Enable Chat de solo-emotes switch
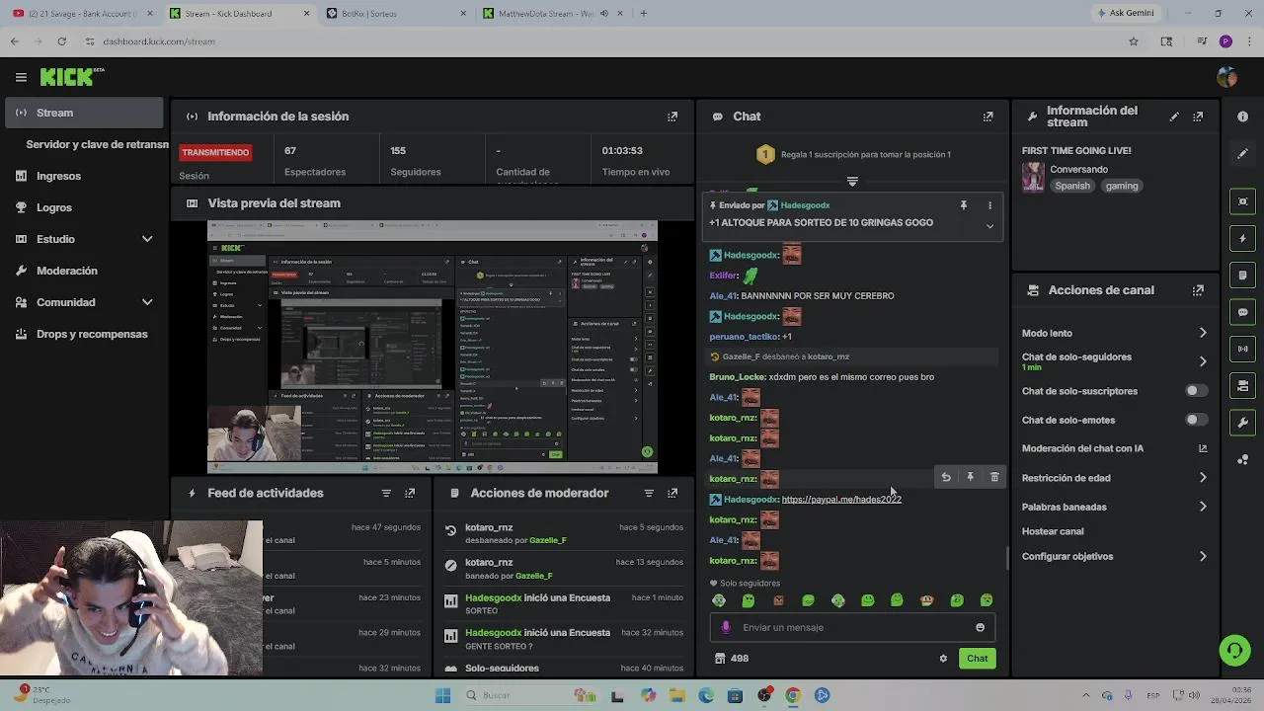 point(1196,420)
